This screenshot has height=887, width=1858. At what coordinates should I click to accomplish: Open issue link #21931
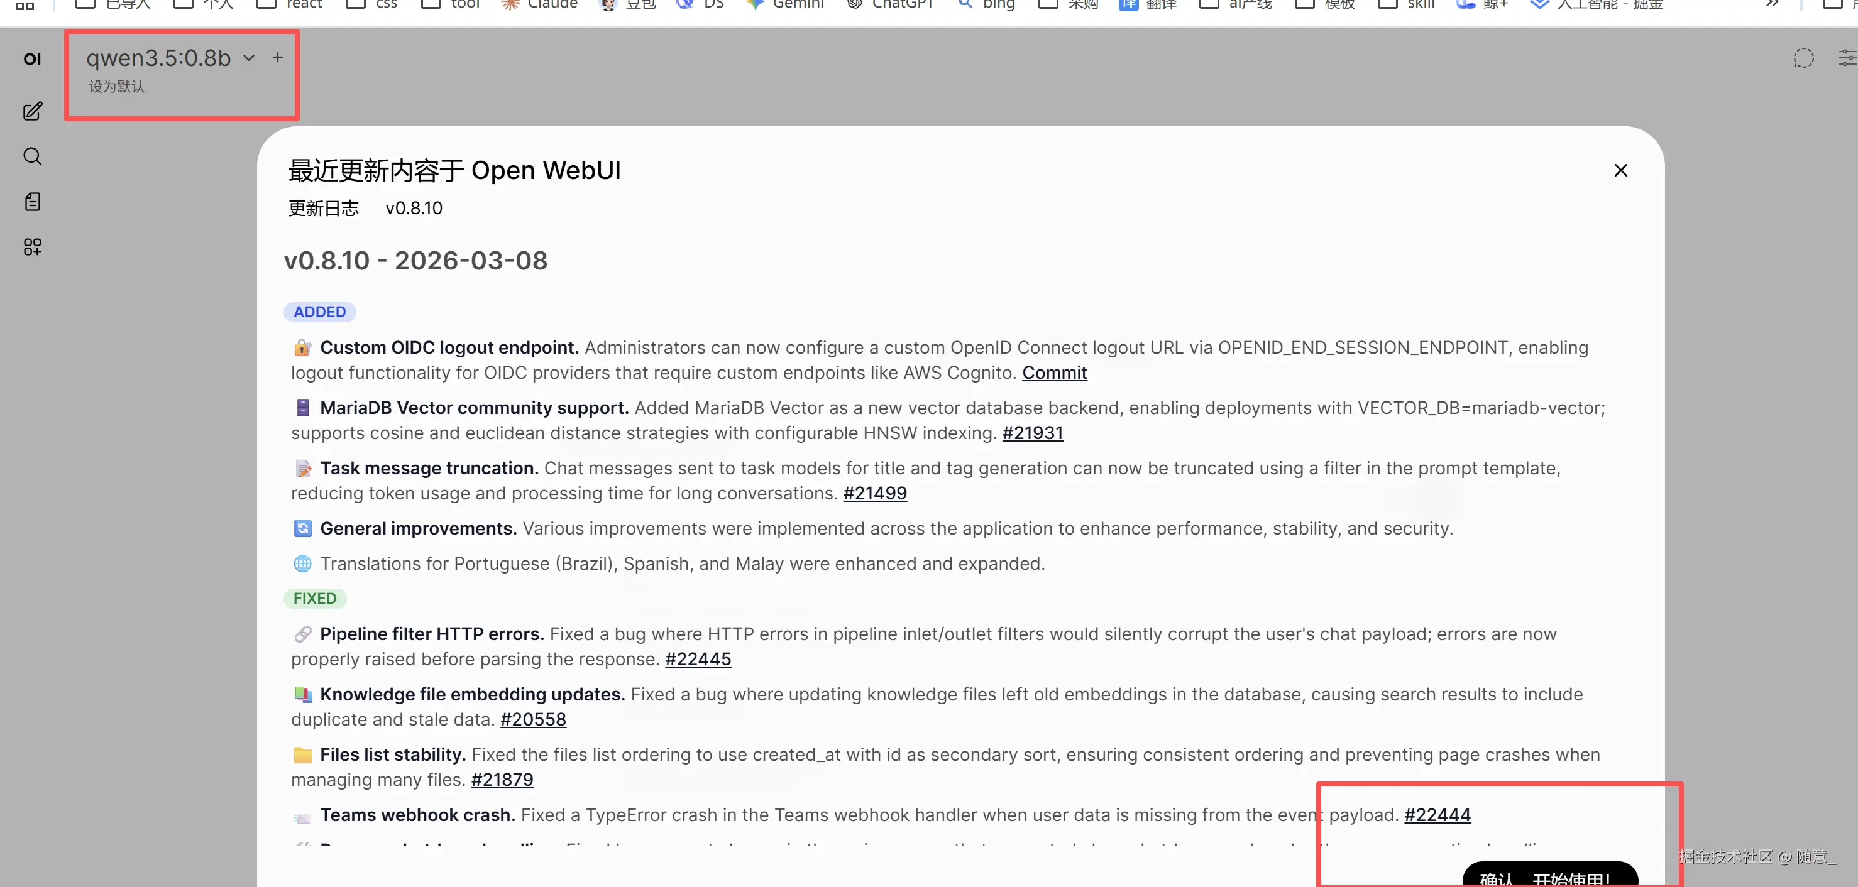1032,433
